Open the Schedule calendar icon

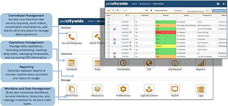coord(72,63)
